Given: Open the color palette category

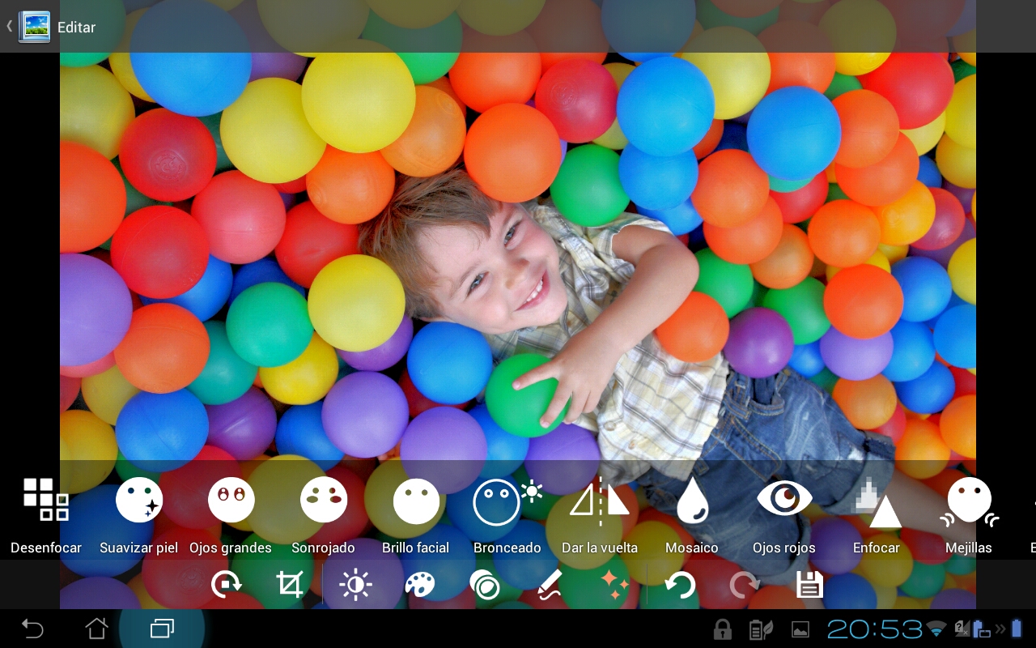Looking at the screenshot, I should (x=420, y=584).
